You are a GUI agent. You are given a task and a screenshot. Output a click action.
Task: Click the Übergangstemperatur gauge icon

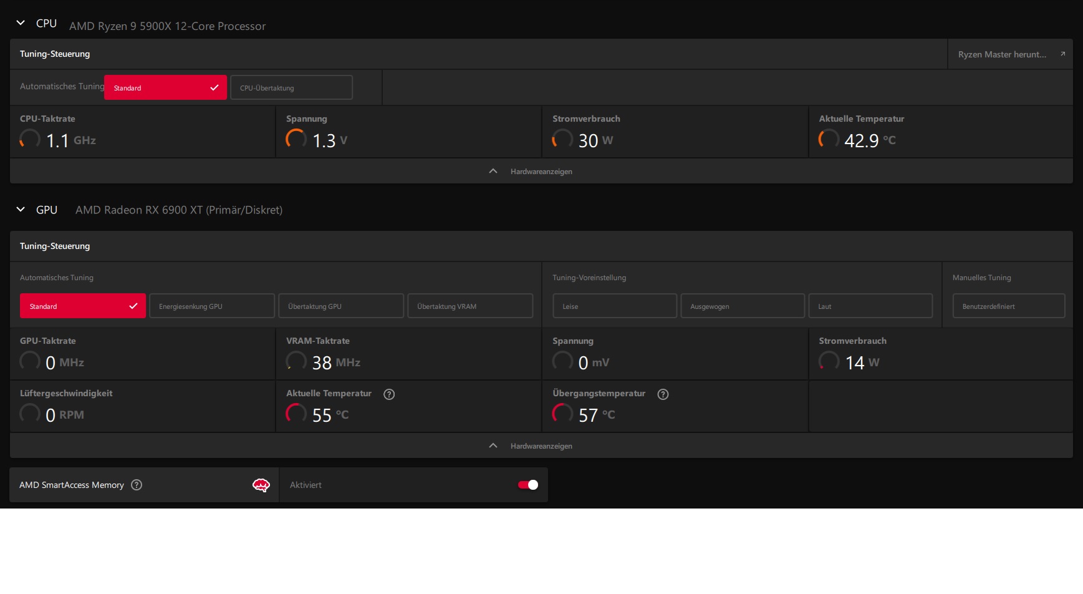coord(562,413)
